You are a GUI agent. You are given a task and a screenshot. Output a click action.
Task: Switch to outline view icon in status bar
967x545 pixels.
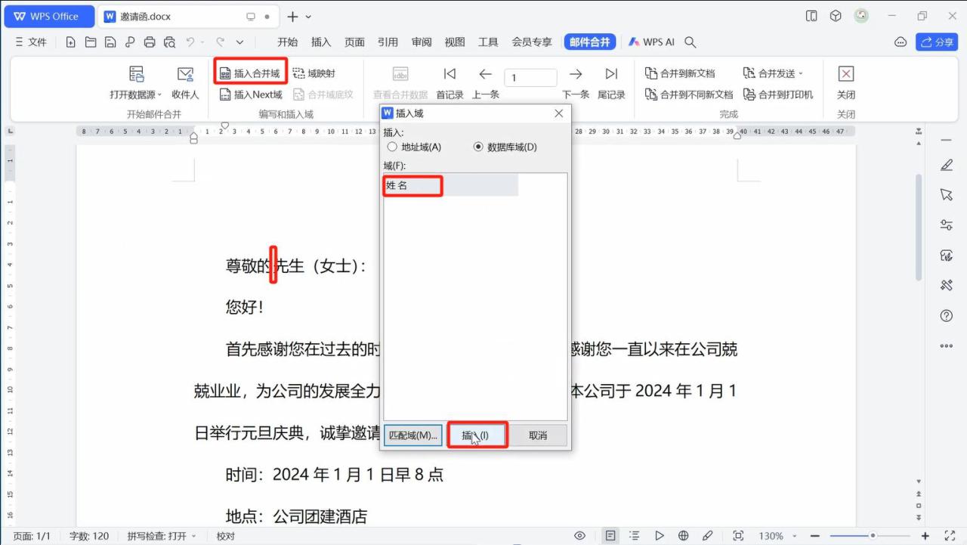click(x=635, y=536)
